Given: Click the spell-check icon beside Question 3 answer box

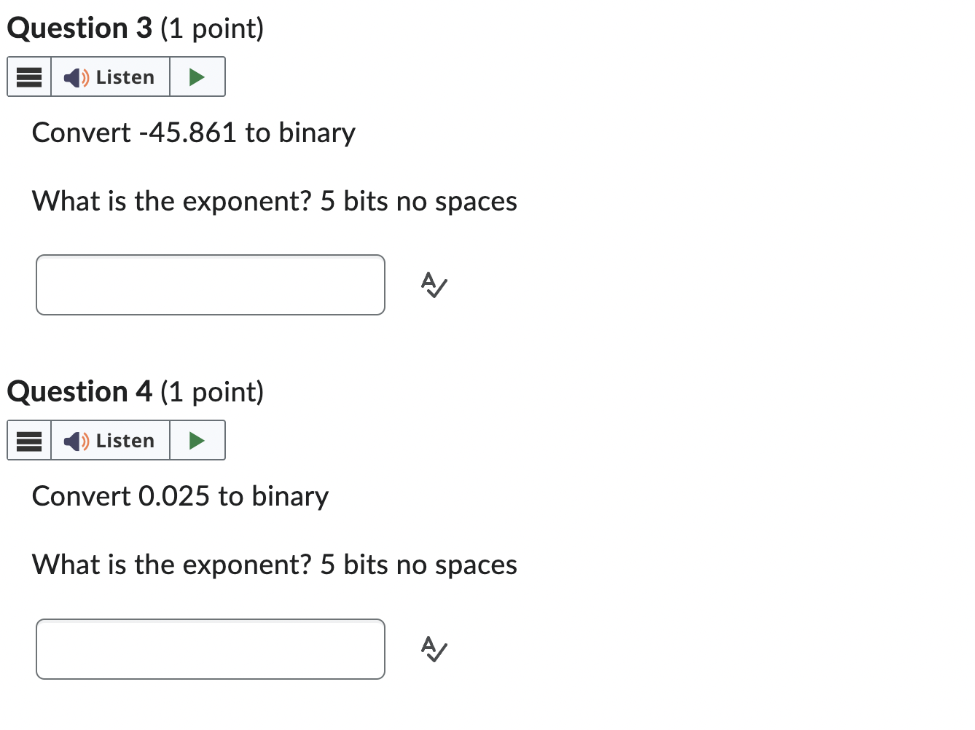Looking at the screenshot, I should [433, 285].
